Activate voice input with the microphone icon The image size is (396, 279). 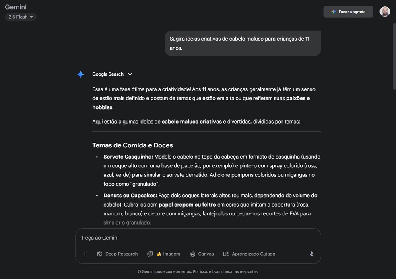(x=311, y=254)
